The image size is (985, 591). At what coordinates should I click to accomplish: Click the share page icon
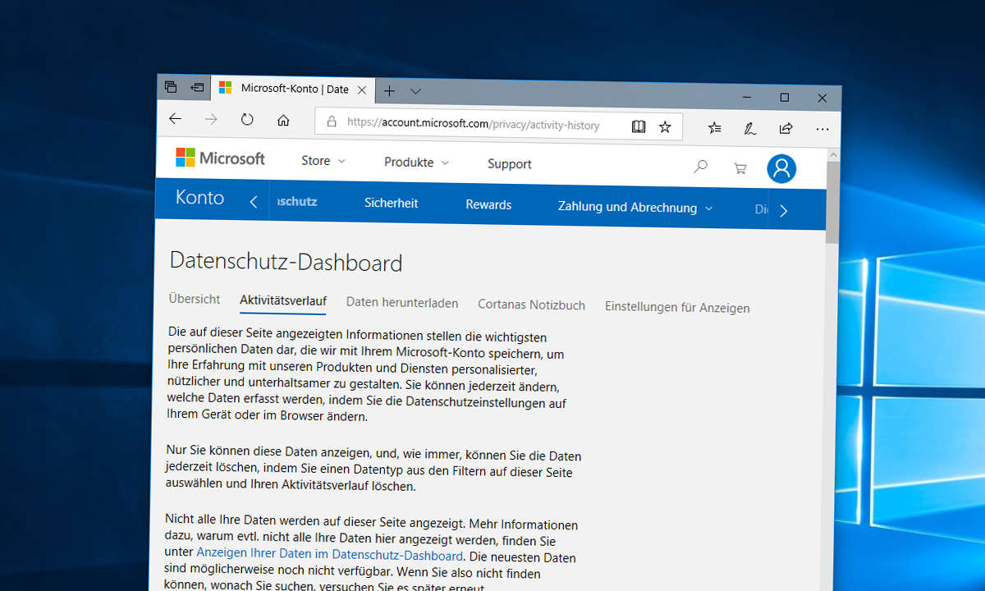click(786, 129)
